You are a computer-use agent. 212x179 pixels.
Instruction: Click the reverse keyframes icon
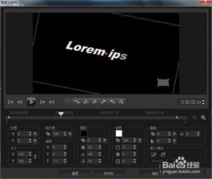(x=95, y=102)
